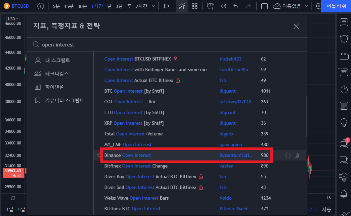Select Open Interest Actual BTC Bifinex script
This screenshot has height=216, width=351.
click(x=139, y=81)
